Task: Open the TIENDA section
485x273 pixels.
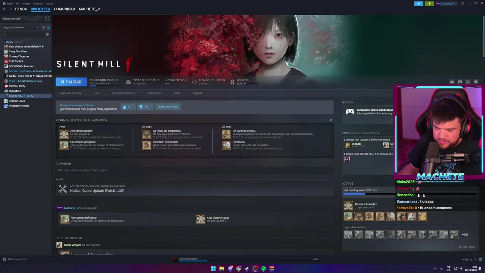Action: tap(21, 9)
